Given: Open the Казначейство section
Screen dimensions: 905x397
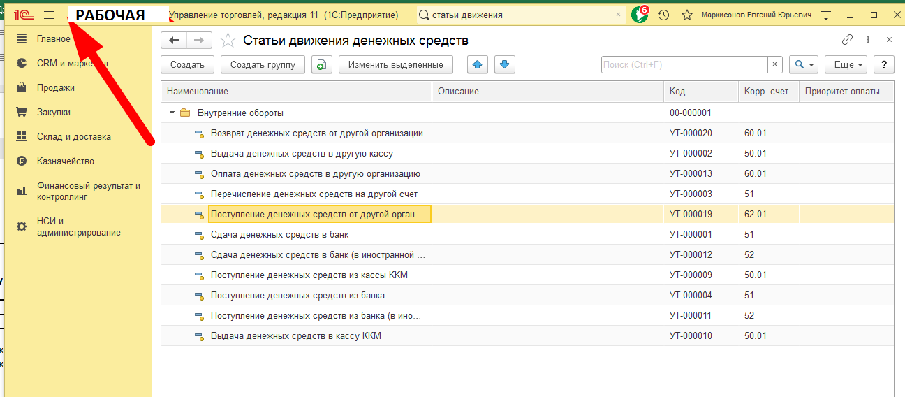Looking at the screenshot, I should [66, 161].
